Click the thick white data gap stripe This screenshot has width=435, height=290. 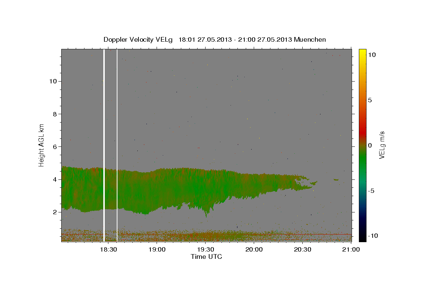click(x=104, y=145)
